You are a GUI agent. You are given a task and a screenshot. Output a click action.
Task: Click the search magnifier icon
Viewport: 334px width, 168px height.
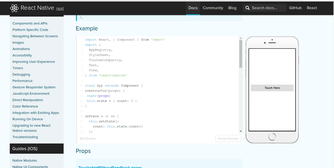247,8
